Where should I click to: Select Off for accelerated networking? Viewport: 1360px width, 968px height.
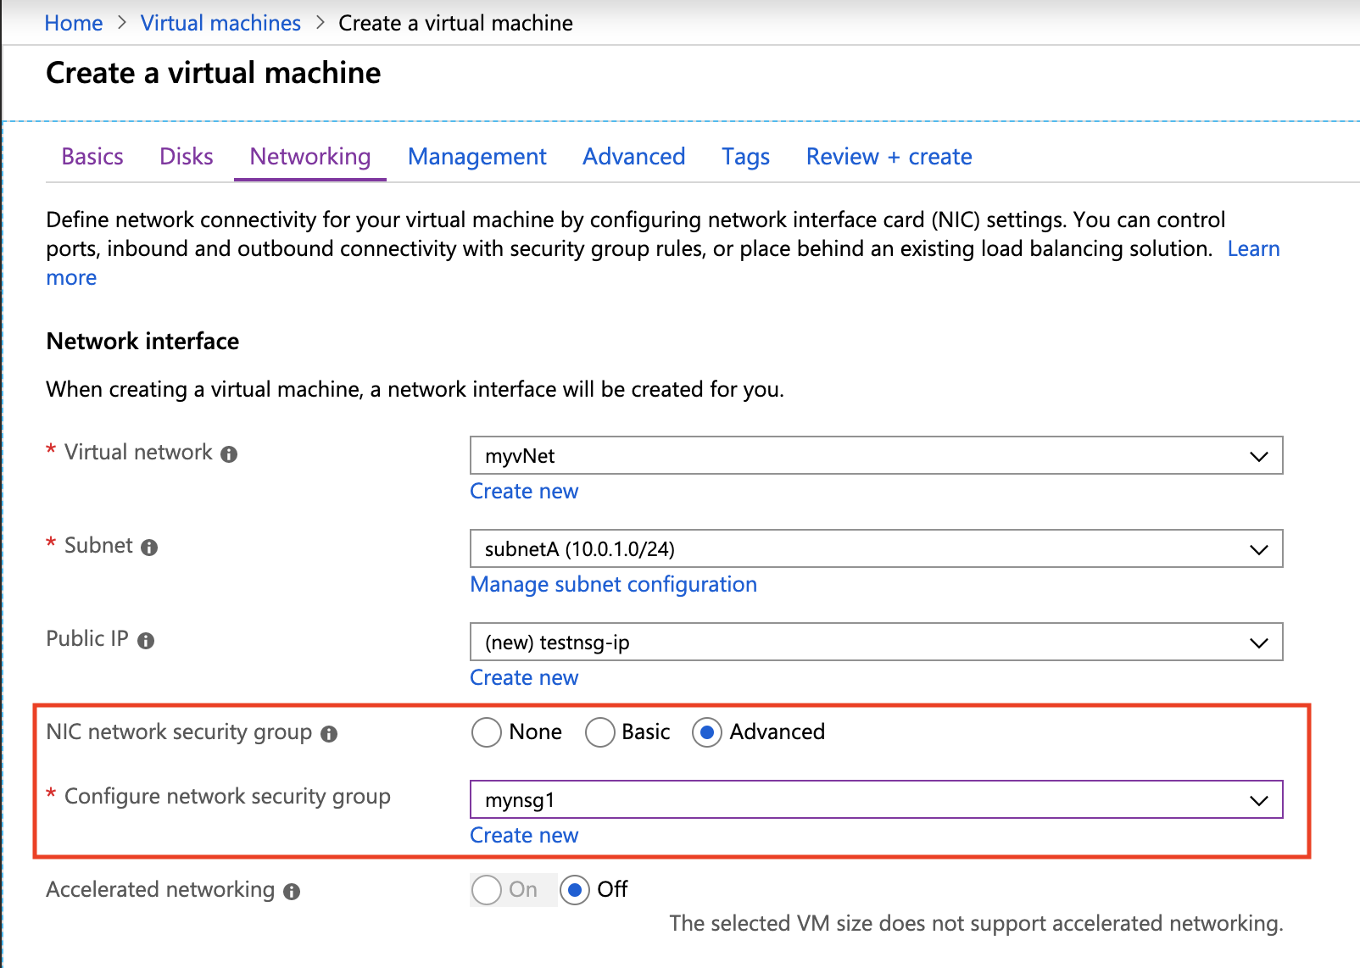tap(575, 890)
